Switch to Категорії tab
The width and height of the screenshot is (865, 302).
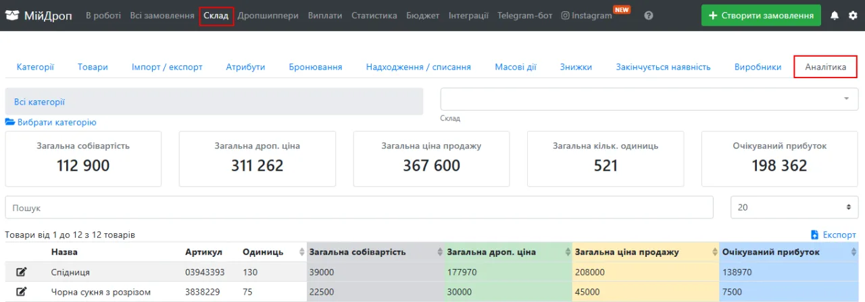pos(35,67)
